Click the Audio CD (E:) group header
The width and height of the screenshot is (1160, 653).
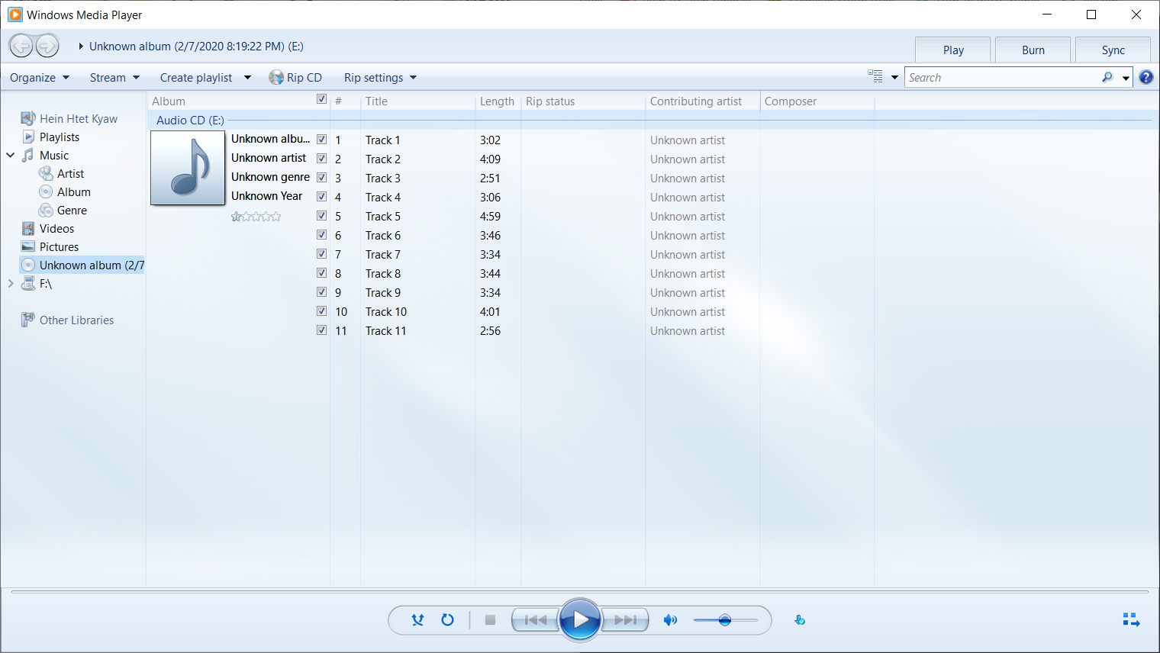[190, 121]
